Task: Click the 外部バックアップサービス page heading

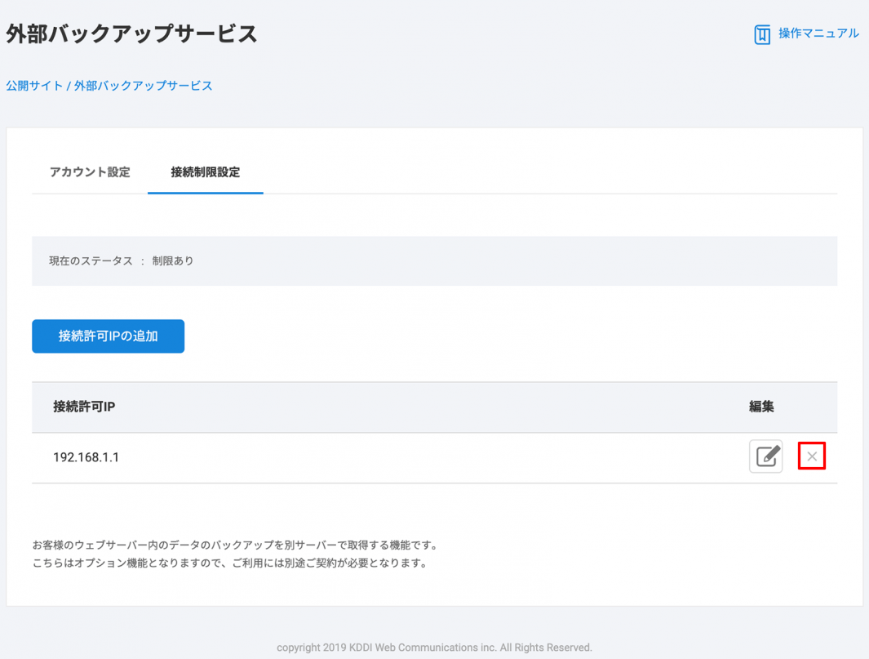Action: pos(131,34)
